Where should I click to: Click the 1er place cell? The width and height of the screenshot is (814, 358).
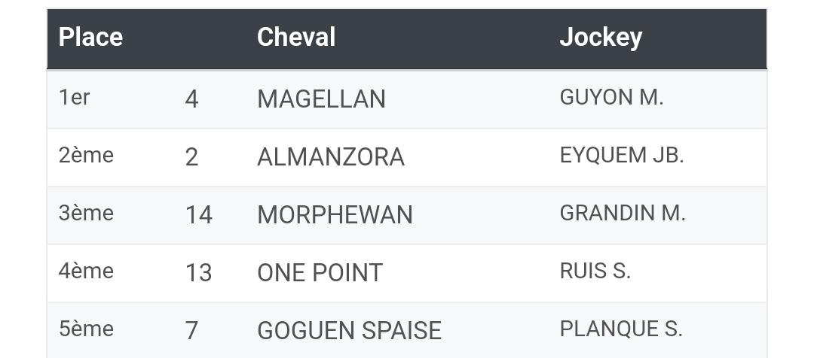point(74,97)
